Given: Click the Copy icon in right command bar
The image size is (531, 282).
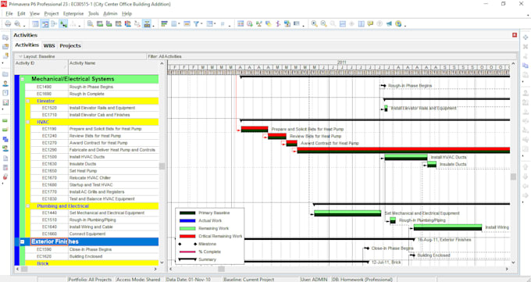Looking at the screenshot, I should 526,65.
